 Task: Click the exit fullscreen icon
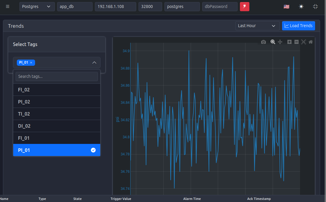(315, 6)
